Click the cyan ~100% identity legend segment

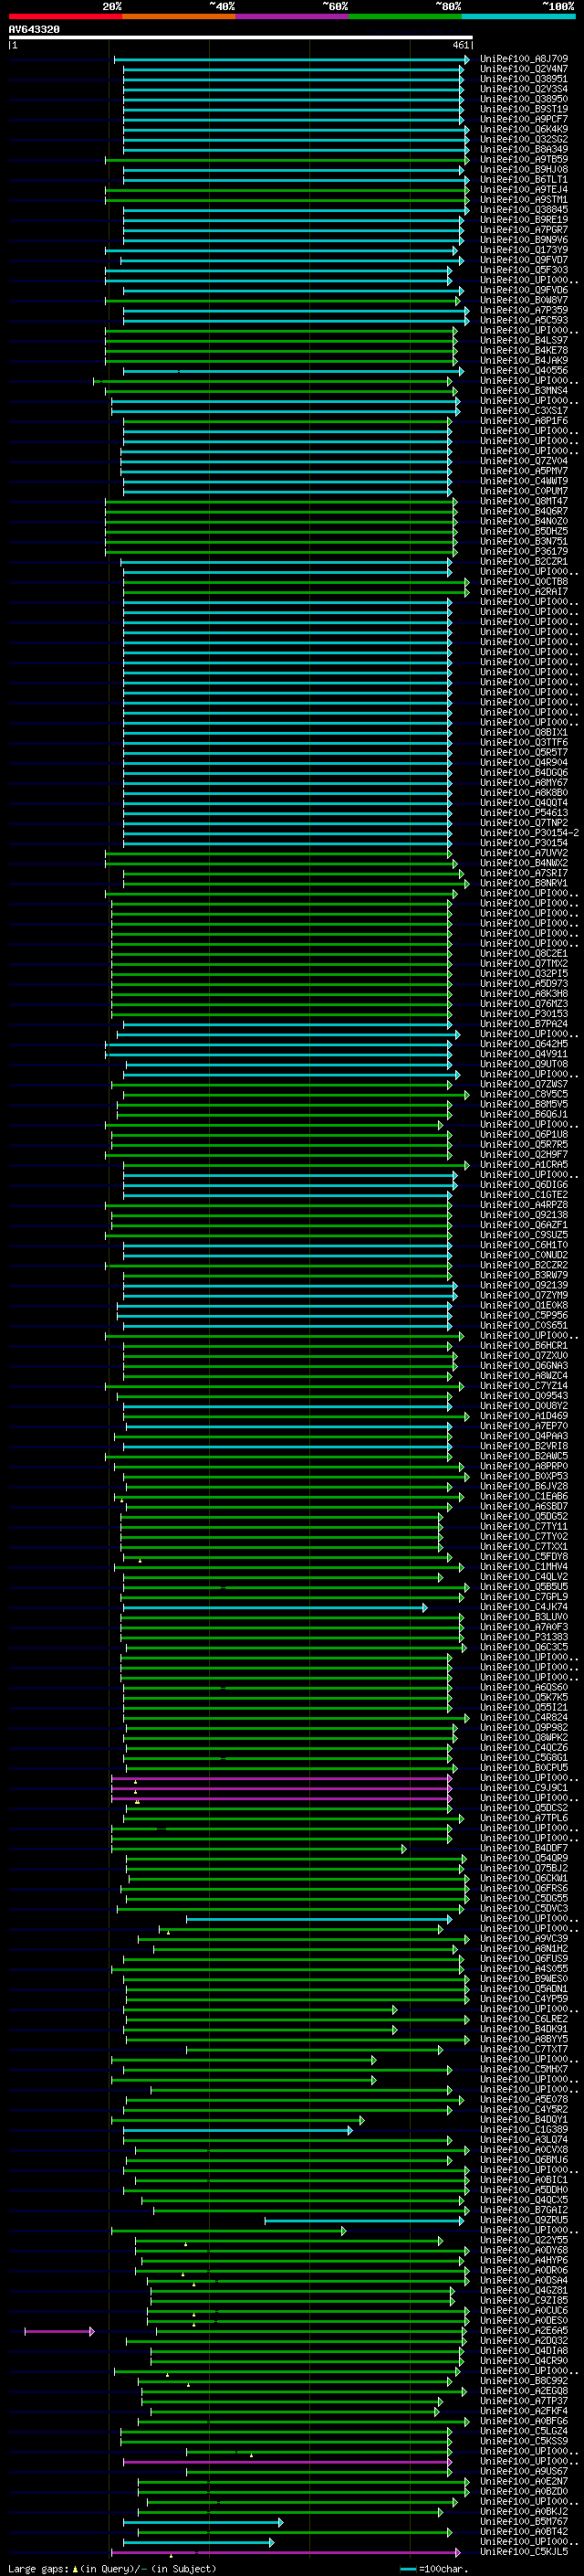coord(519,16)
